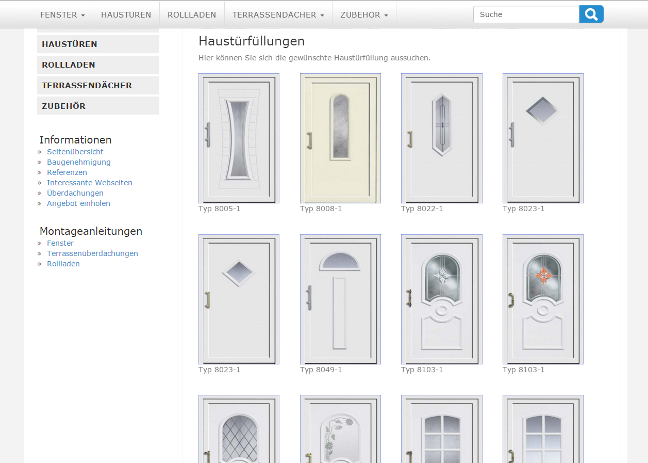Image resolution: width=648 pixels, height=463 pixels.
Task: Select ROLLLADEN in the sidebar menu
Action: pos(98,65)
